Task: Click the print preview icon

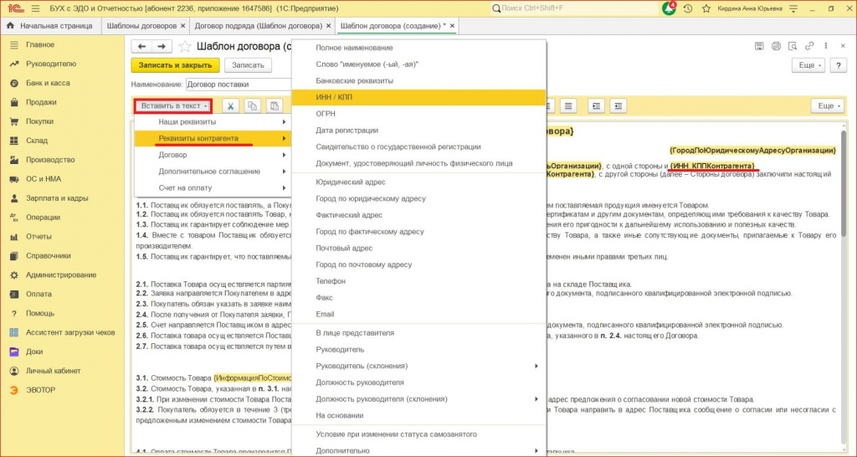Action: [x=793, y=47]
